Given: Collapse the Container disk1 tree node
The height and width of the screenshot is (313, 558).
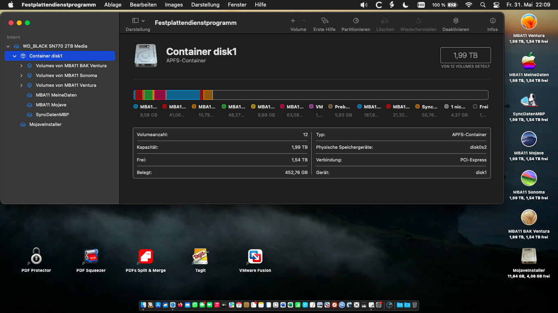Looking at the screenshot, I should [15, 56].
